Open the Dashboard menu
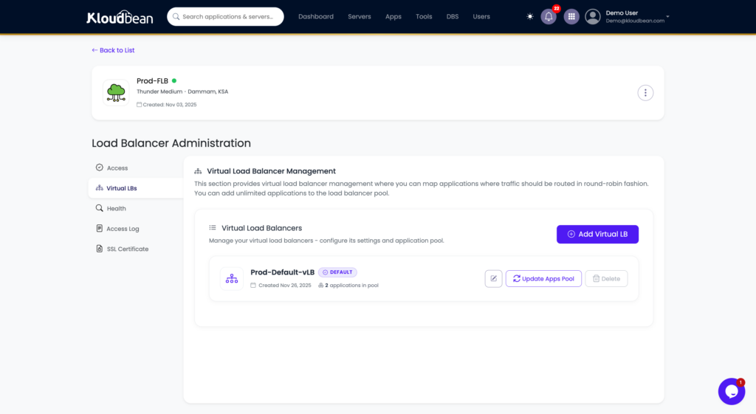This screenshot has width=756, height=414. coord(316,16)
